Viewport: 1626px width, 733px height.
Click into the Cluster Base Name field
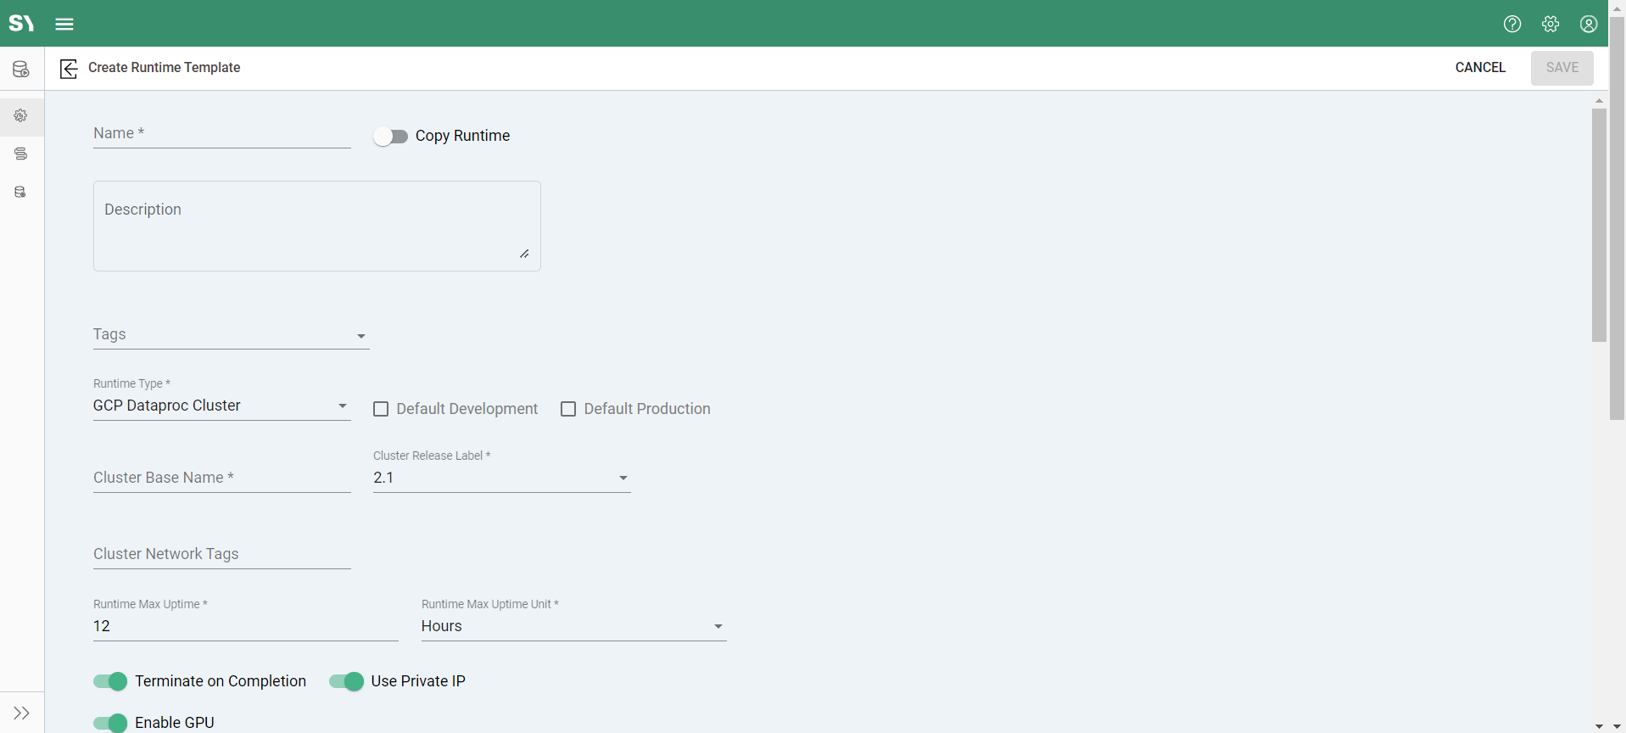click(x=221, y=478)
